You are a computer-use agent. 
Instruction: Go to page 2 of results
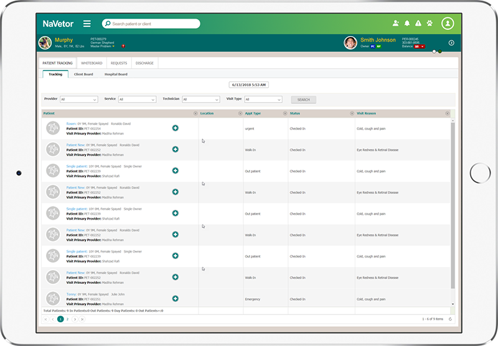[67, 319]
